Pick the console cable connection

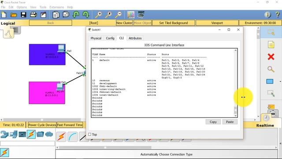73,136
